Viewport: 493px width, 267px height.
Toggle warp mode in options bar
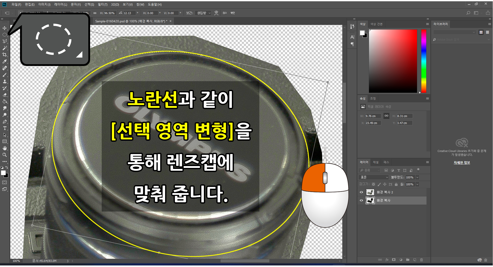click(216, 13)
